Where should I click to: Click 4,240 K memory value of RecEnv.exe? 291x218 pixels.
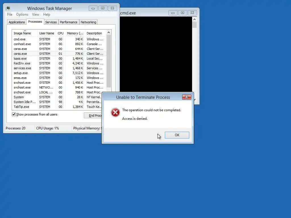point(78,63)
